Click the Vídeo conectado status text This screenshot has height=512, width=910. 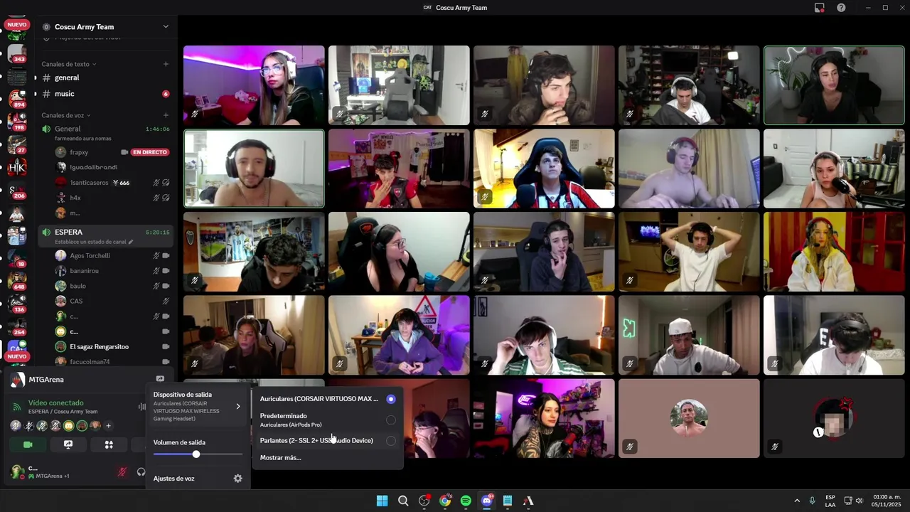point(56,402)
